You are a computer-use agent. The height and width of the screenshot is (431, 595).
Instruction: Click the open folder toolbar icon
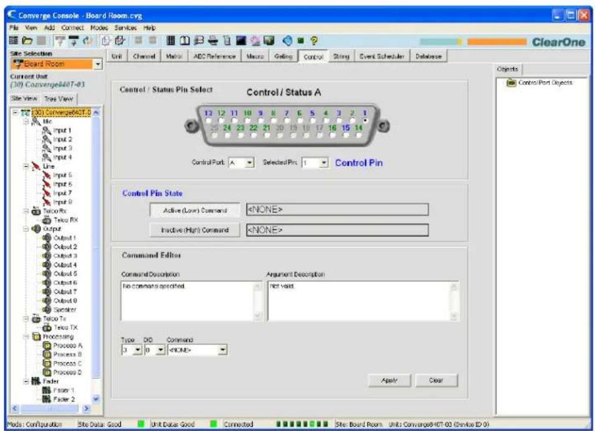click(27, 40)
